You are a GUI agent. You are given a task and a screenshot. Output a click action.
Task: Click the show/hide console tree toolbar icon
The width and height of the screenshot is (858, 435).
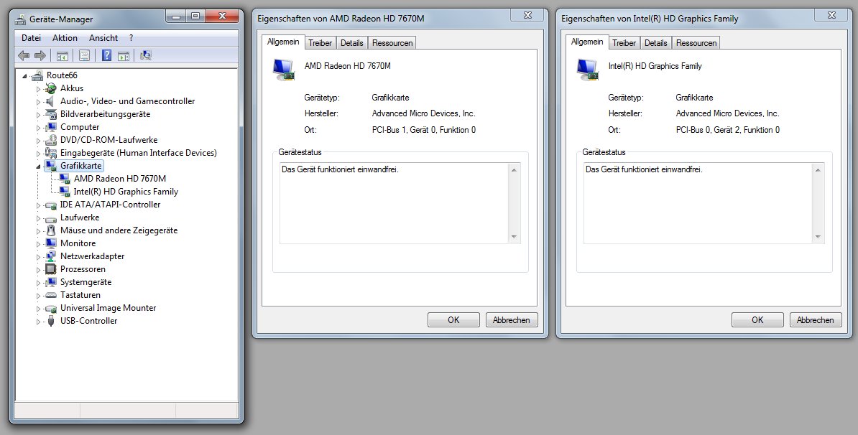coord(63,55)
